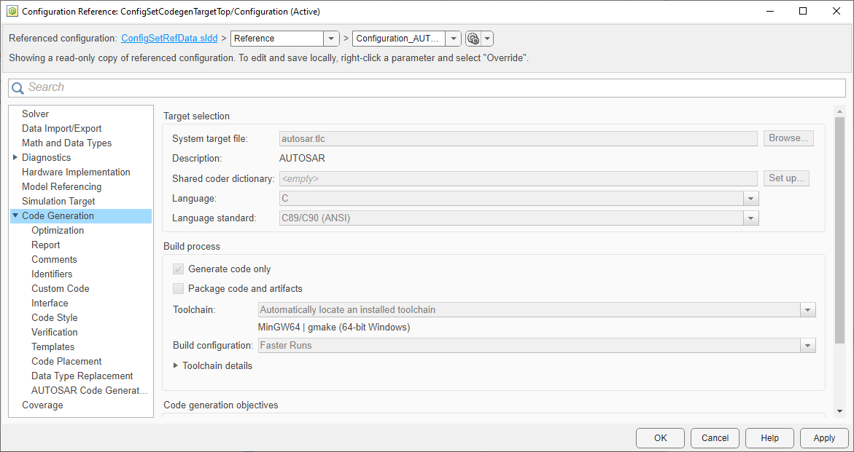
Task: Click the search magnifier icon
Action: (18, 88)
